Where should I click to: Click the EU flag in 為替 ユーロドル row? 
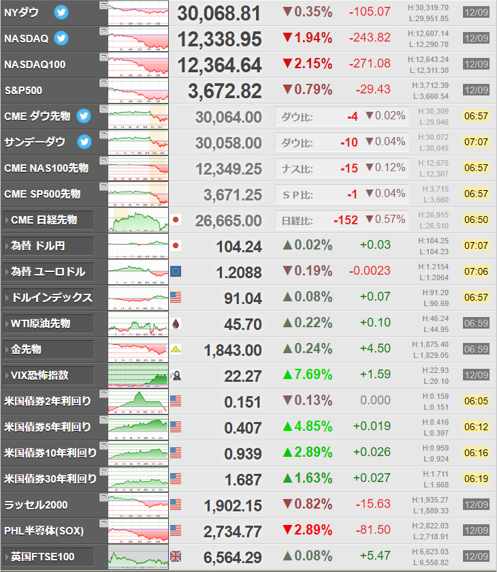coord(176,271)
